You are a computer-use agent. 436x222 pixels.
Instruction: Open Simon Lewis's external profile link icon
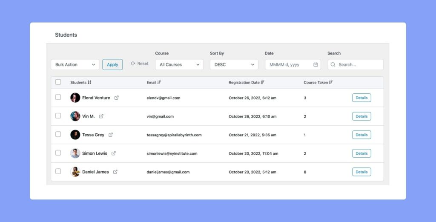click(x=114, y=153)
